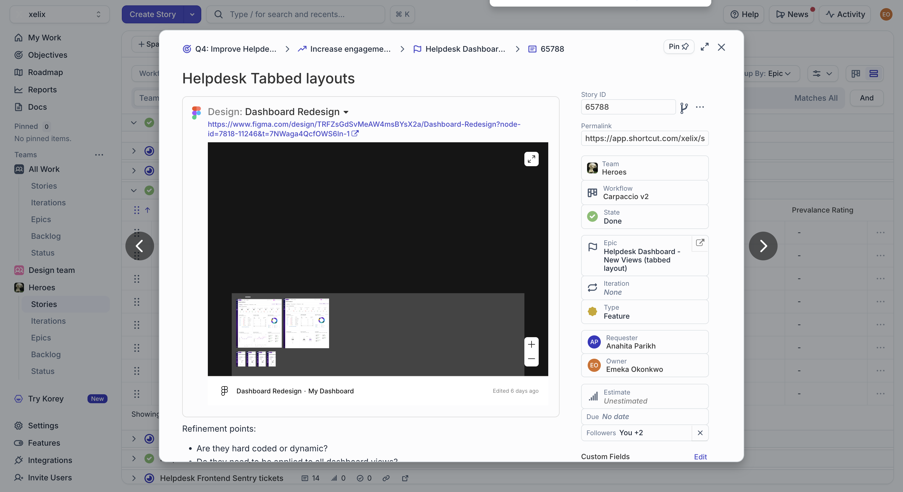Image resolution: width=903 pixels, height=492 pixels.
Task: Change the Workflow Carpaccio v2 field
Action: [644, 193]
